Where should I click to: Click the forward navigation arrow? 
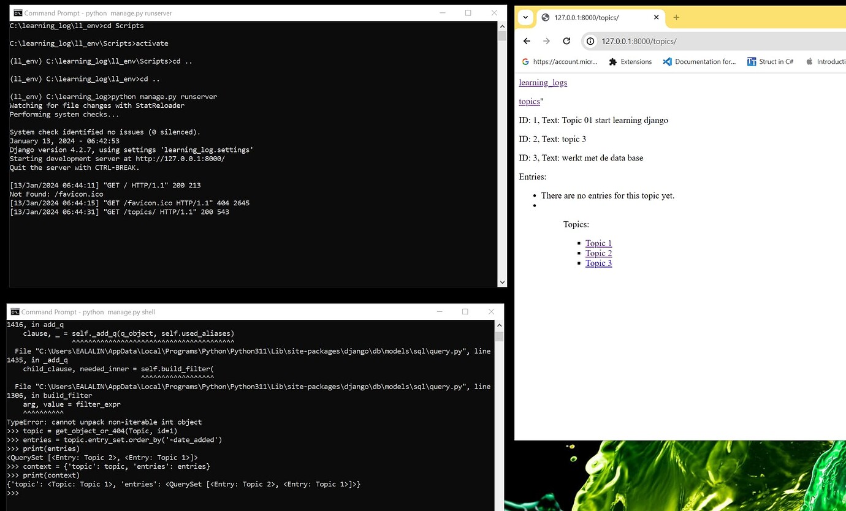(x=546, y=41)
